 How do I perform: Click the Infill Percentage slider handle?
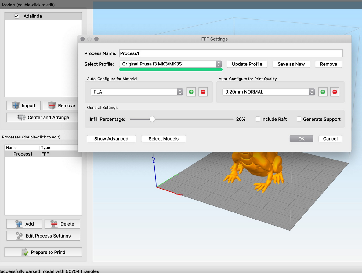point(152,119)
